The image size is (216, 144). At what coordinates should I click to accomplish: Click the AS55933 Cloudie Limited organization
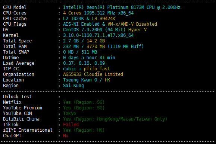click(x=93, y=74)
